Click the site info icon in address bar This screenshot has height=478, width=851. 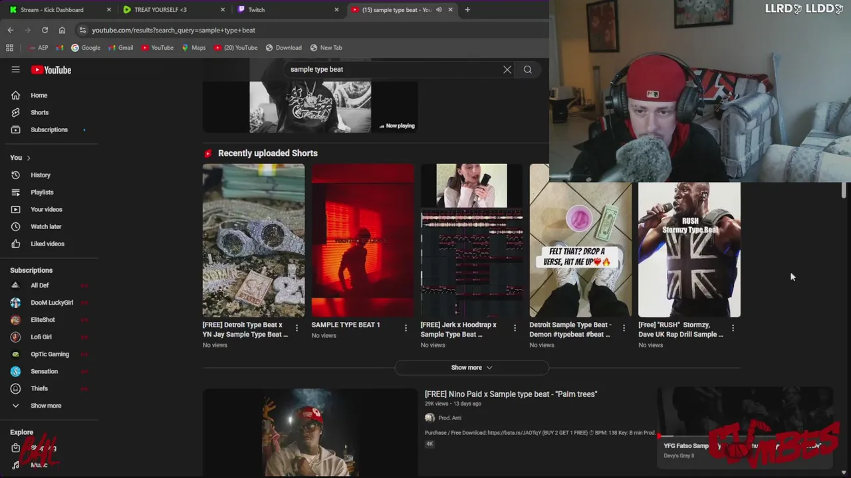point(82,30)
